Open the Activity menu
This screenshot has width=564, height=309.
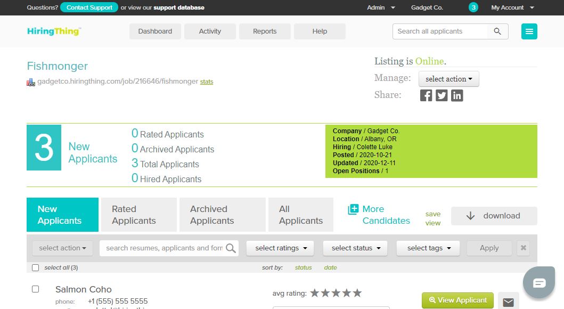pos(210,31)
